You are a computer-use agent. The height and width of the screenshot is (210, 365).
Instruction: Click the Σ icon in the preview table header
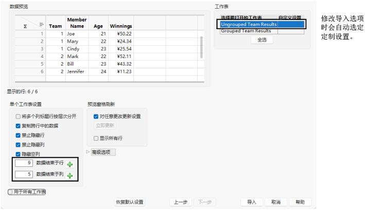(25, 27)
